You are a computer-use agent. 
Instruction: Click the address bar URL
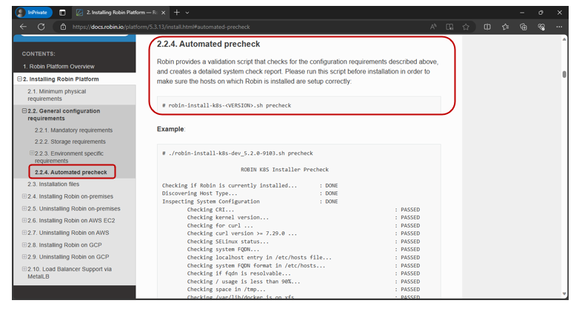[161, 27]
